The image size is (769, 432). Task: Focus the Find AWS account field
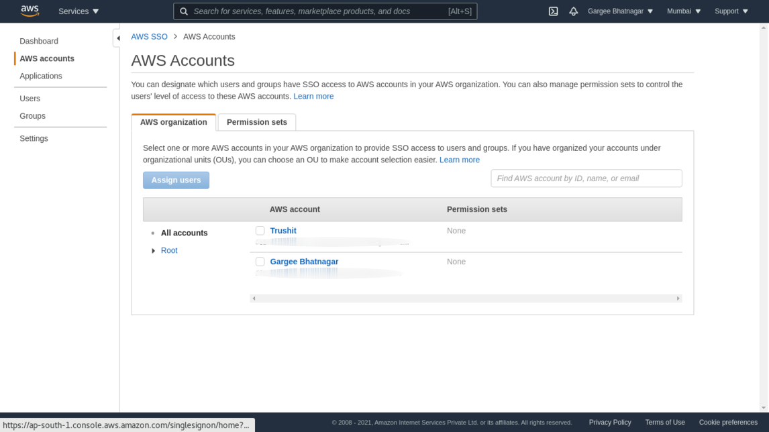point(586,178)
